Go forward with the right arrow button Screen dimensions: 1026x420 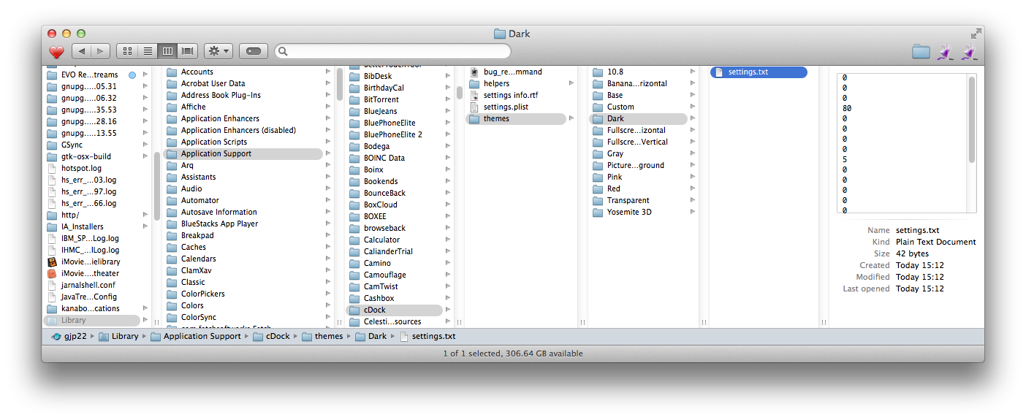101,51
